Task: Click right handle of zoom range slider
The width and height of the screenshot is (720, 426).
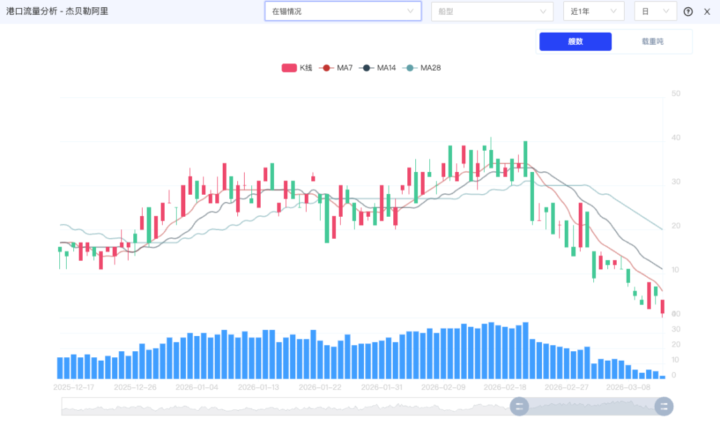Action: coord(664,406)
